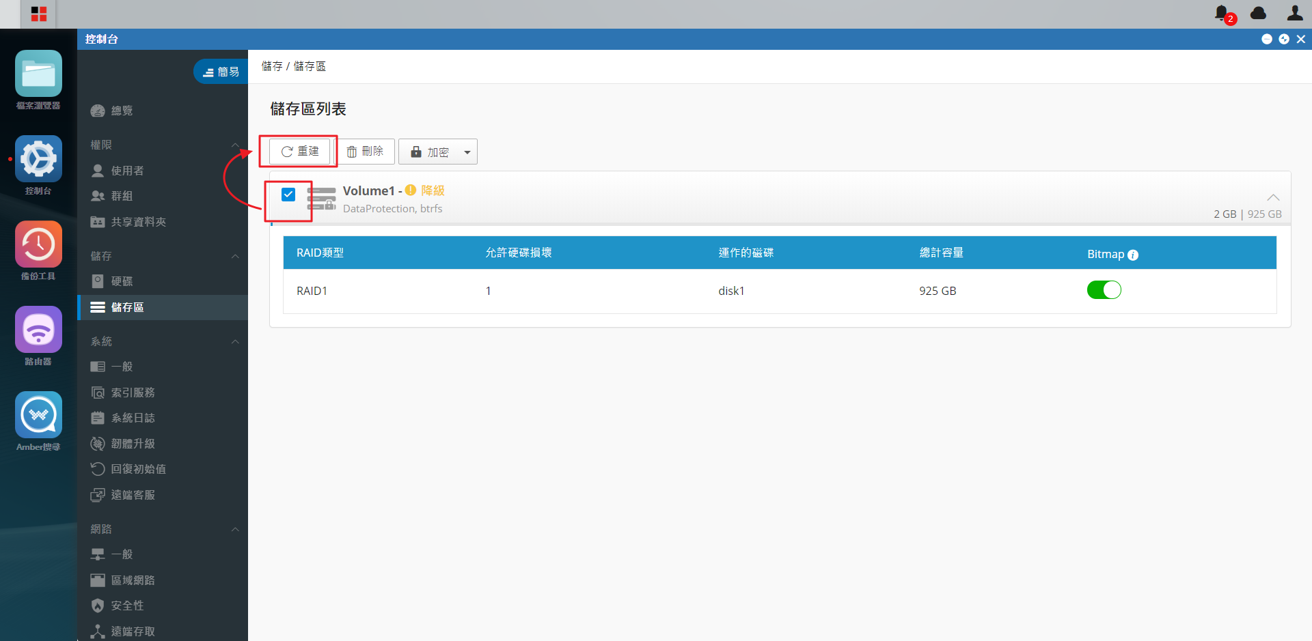Minimize the 控制台 window
This screenshot has height=641, width=1312.
1267,39
